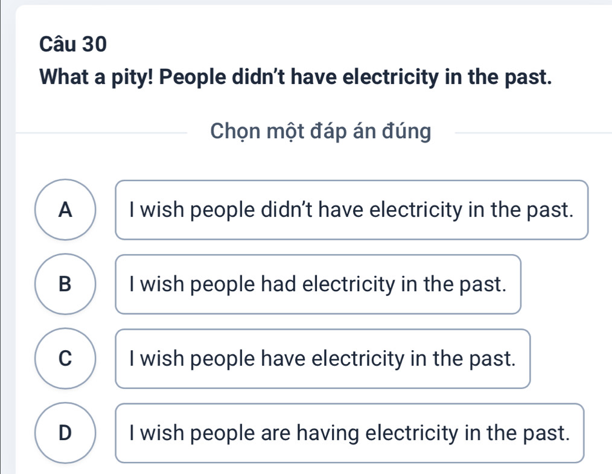Pick answer 'I wish people are having electricity'

coord(349,433)
